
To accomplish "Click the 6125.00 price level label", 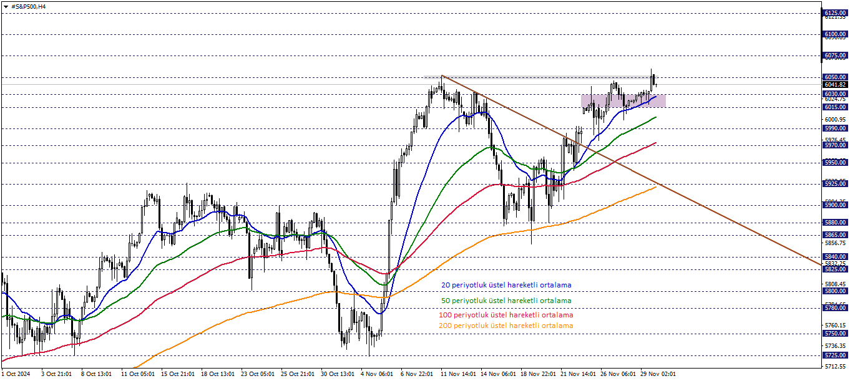I will click(x=834, y=12).
